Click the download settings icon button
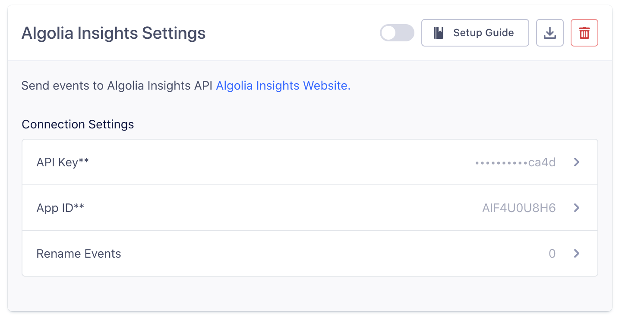Viewport: 619px width, 318px height. click(x=550, y=33)
